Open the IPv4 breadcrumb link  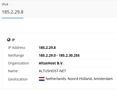click(x=5, y=5)
